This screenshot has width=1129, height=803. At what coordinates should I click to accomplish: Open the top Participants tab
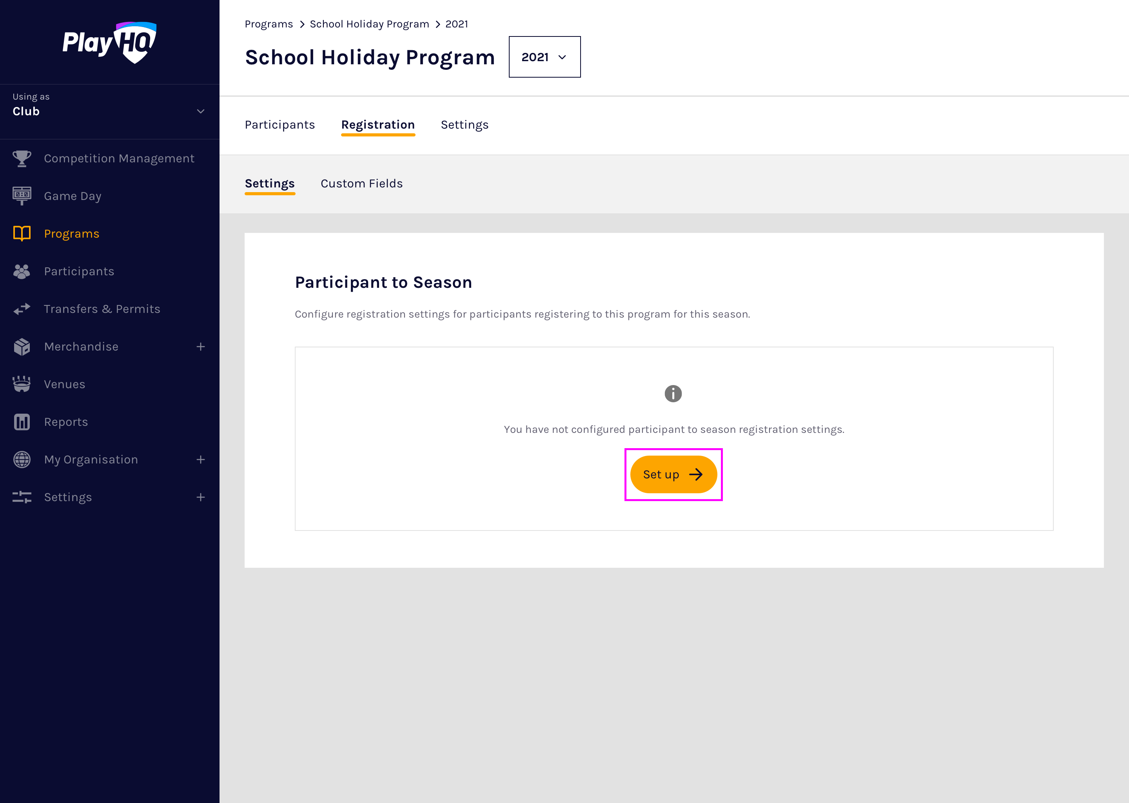click(280, 125)
